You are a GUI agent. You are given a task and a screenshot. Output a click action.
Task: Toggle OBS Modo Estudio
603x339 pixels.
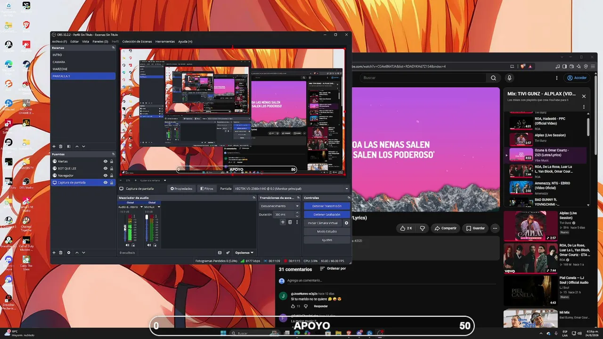tap(327, 232)
